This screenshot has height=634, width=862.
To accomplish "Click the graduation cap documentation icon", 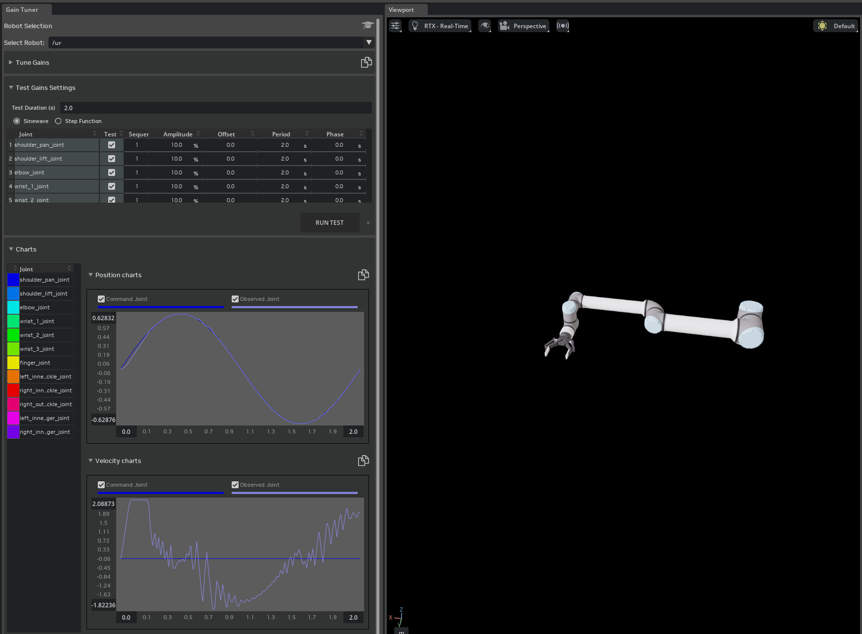I will (367, 26).
